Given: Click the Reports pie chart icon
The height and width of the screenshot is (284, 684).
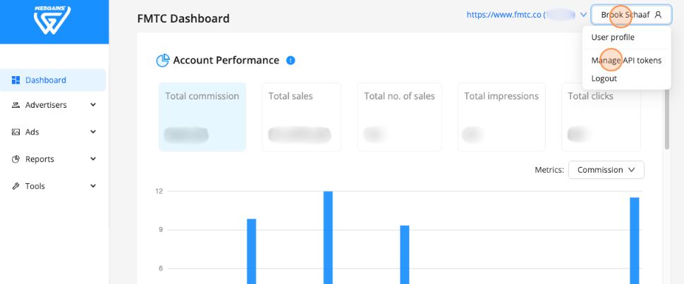Looking at the screenshot, I should click(16, 159).
